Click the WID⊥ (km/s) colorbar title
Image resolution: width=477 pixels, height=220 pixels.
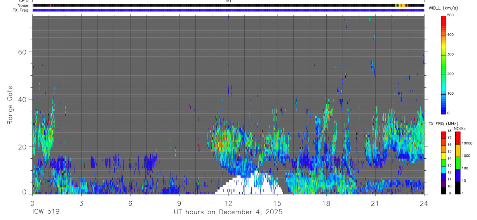pyautogui.click(x=443, y=8)
